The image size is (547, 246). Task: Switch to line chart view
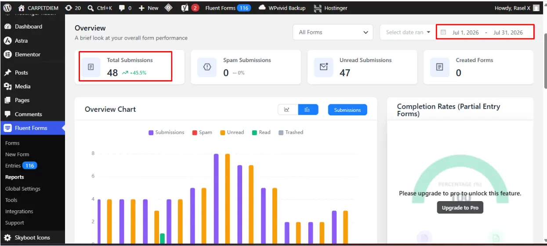[x=288, y=110]
